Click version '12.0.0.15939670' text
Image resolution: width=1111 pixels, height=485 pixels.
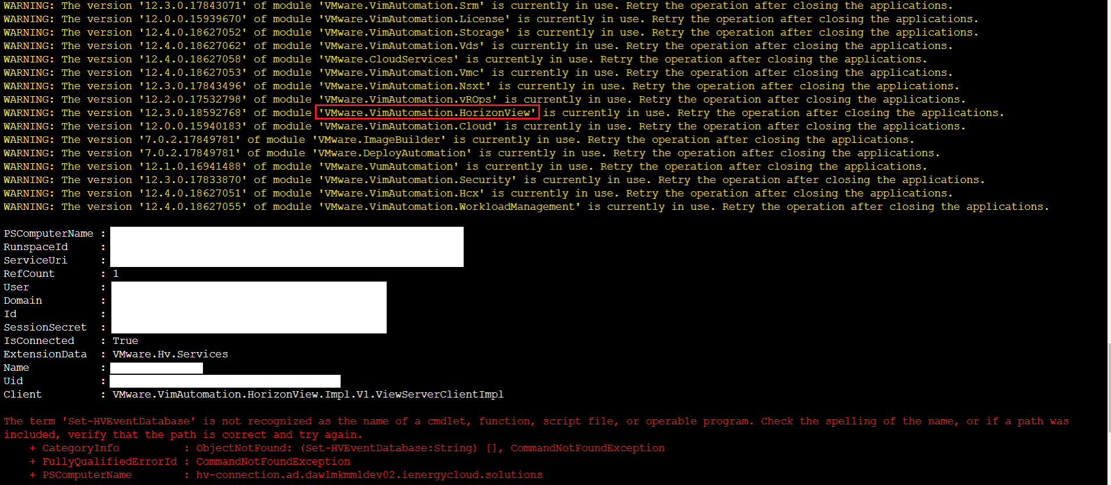pyautogui.click(x=193, y=19)
